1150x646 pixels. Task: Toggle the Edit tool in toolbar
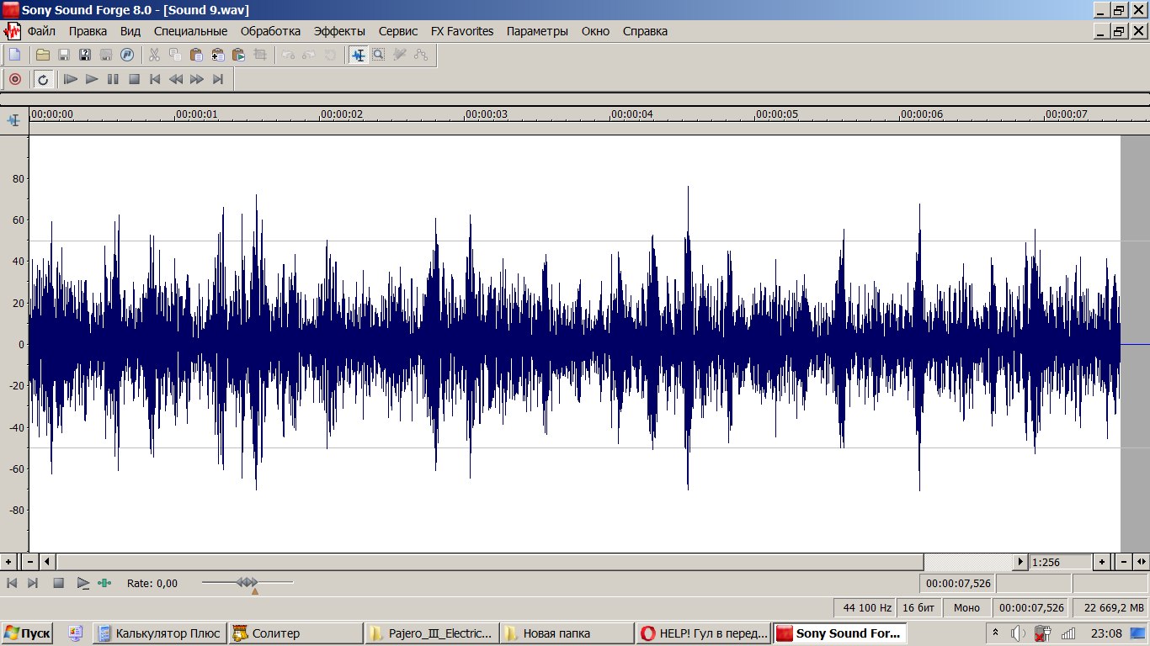coord(359,55)
